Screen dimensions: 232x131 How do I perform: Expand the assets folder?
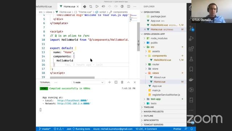pos(146,51)
